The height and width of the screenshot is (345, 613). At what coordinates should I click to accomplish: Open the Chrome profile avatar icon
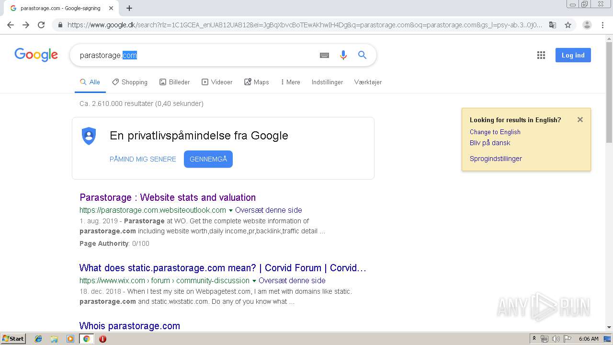point(587,25)
